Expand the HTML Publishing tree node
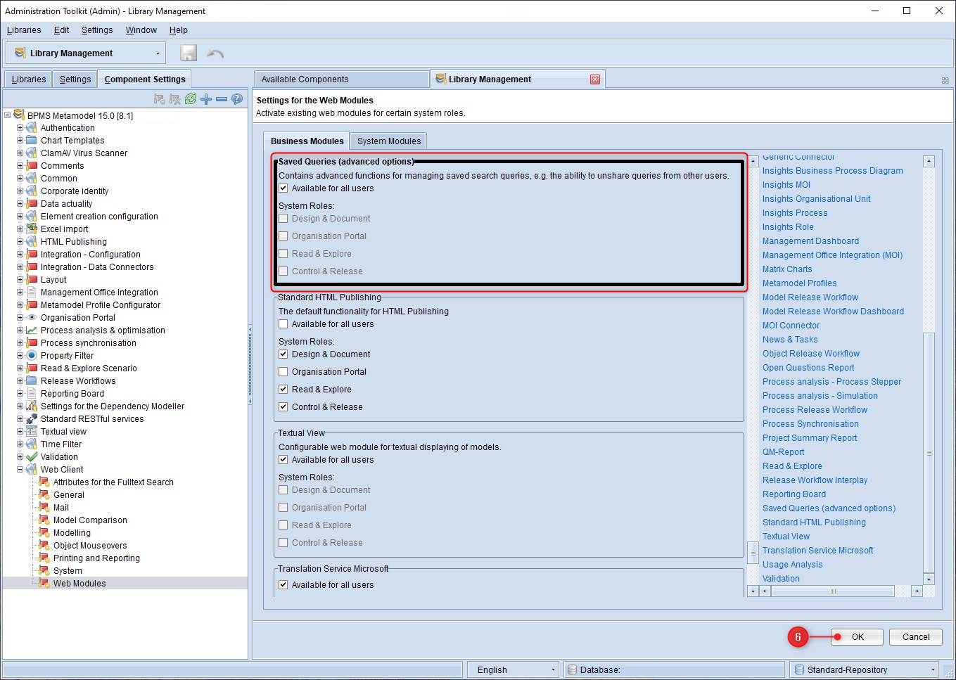Viewport: 956px width, 680px height. [x=20, y=242]
